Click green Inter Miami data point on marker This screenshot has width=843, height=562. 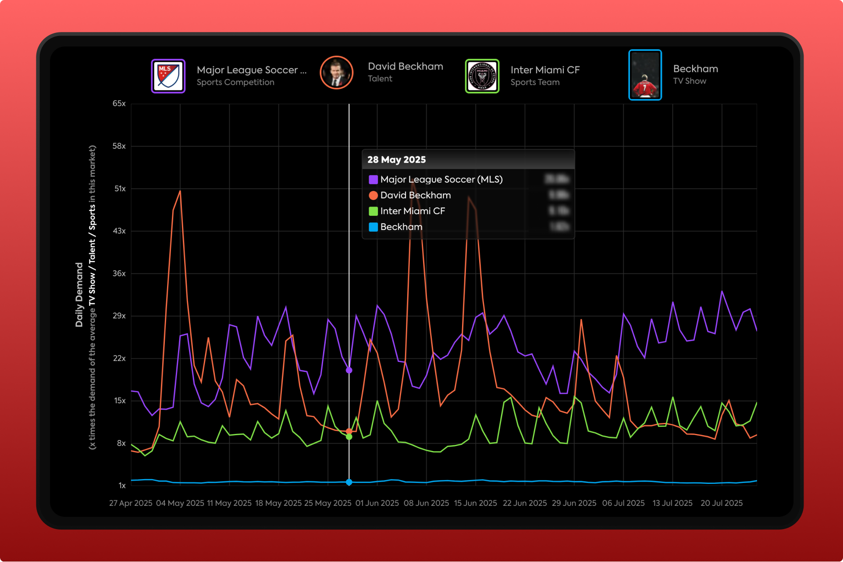(349, 437)
